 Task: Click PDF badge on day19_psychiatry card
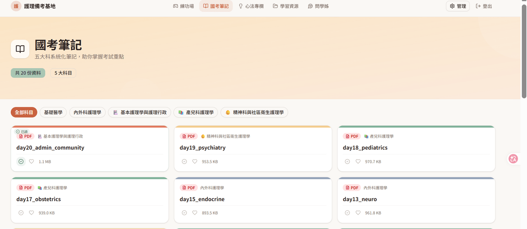tap(189, 136)
